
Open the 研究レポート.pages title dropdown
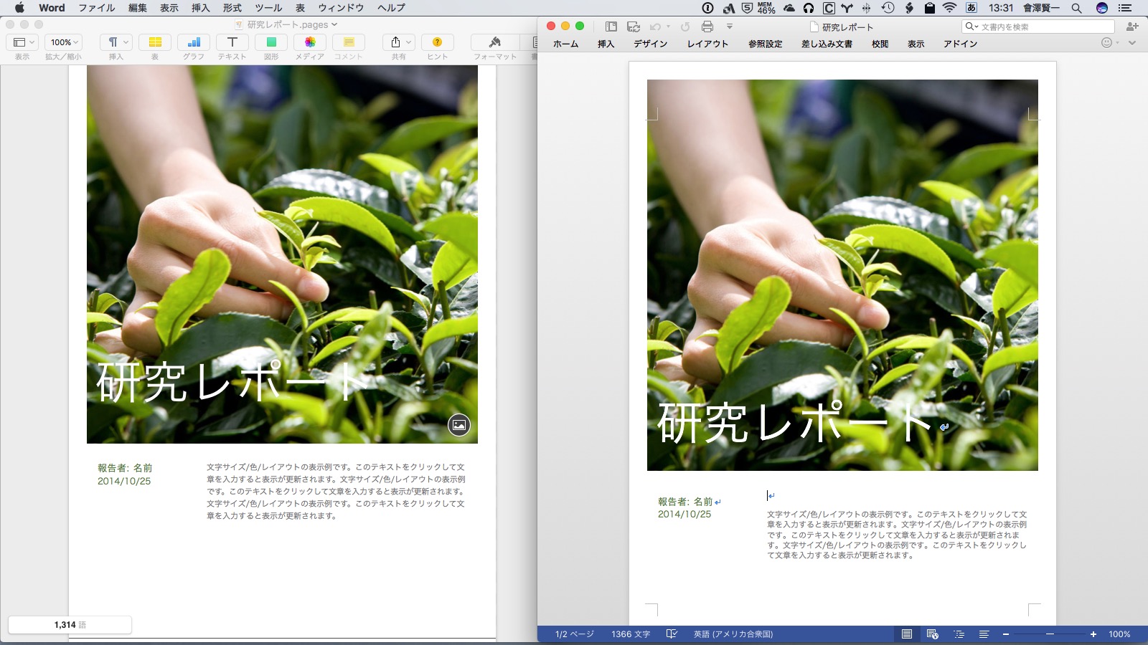pyautogui.click(x=334, y=24)
